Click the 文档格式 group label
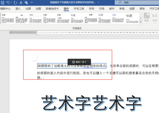The width and height of the screenshot is (159, 113). tap(77, 28)
